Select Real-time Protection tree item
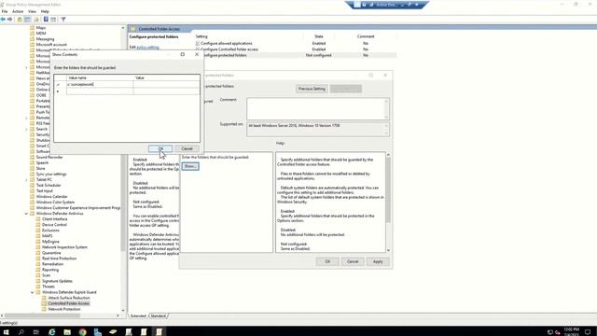597x336 pixels. (59, 259)
